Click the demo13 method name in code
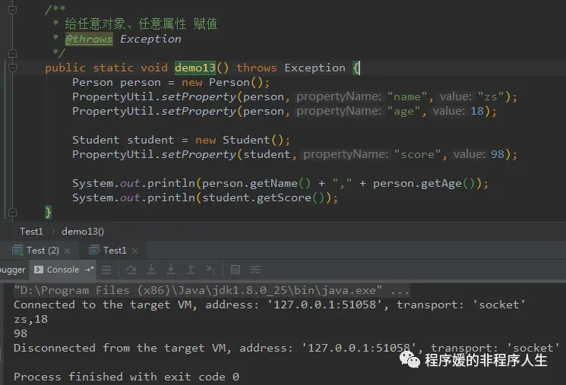566x385 pixels. click(195, 68)
